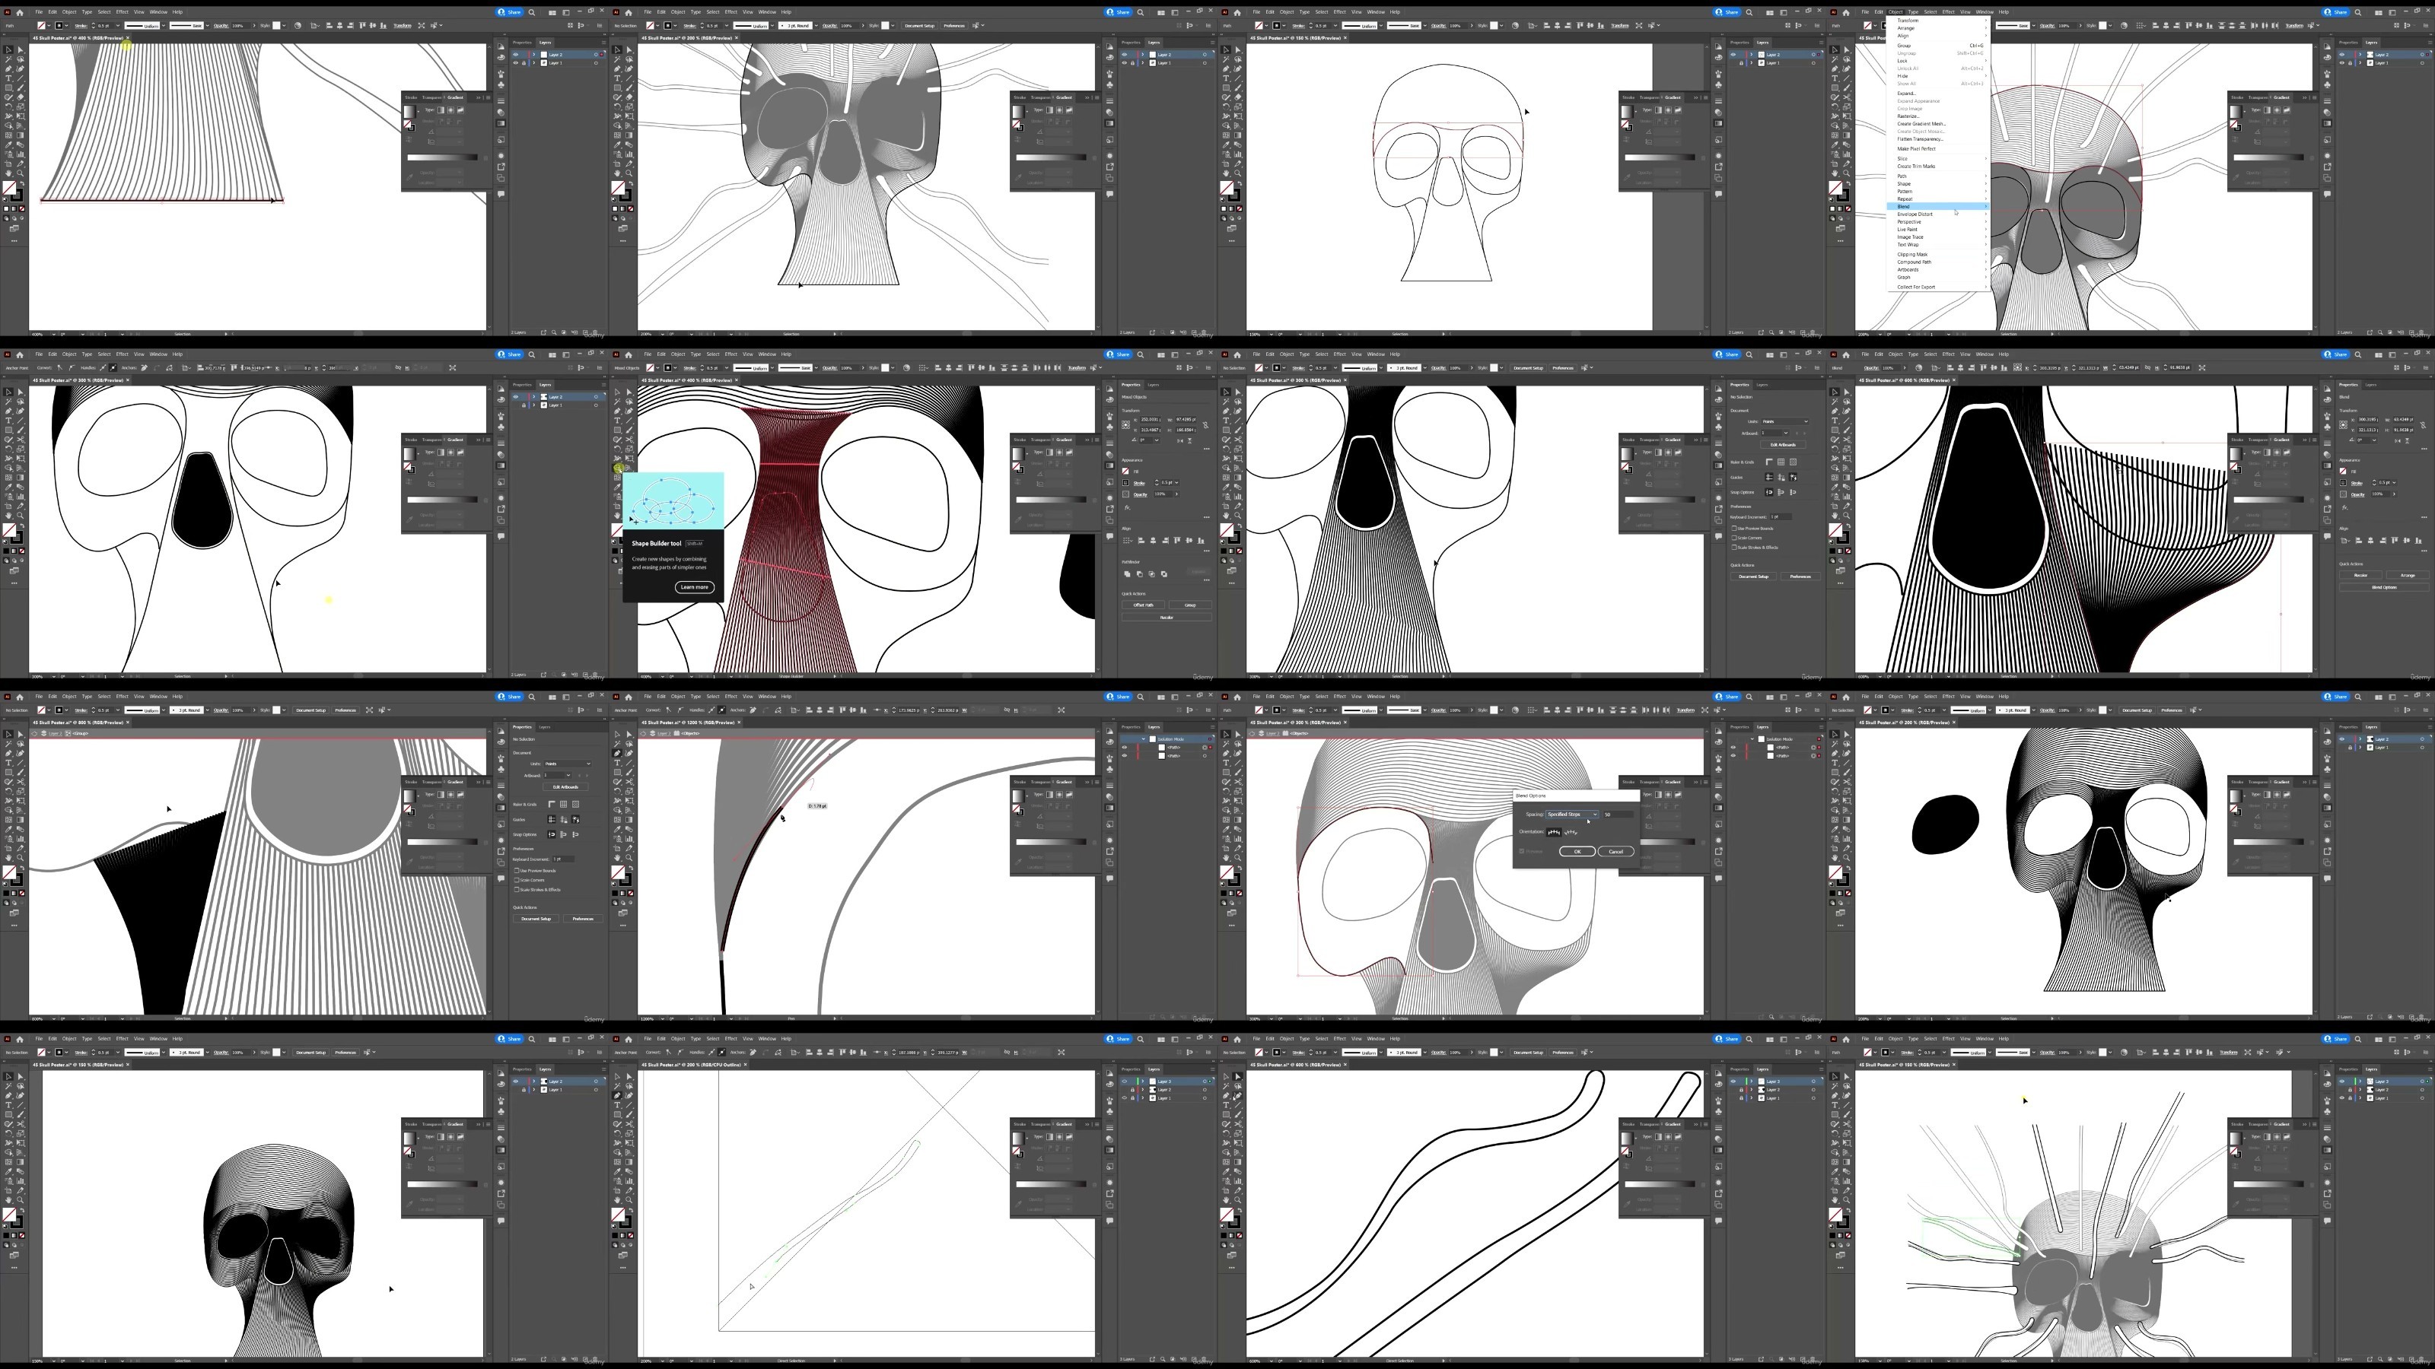Open Spacing dropdown showing Specified Steps
The height and width of the screenshot is (1369, 2435).
1572,815
